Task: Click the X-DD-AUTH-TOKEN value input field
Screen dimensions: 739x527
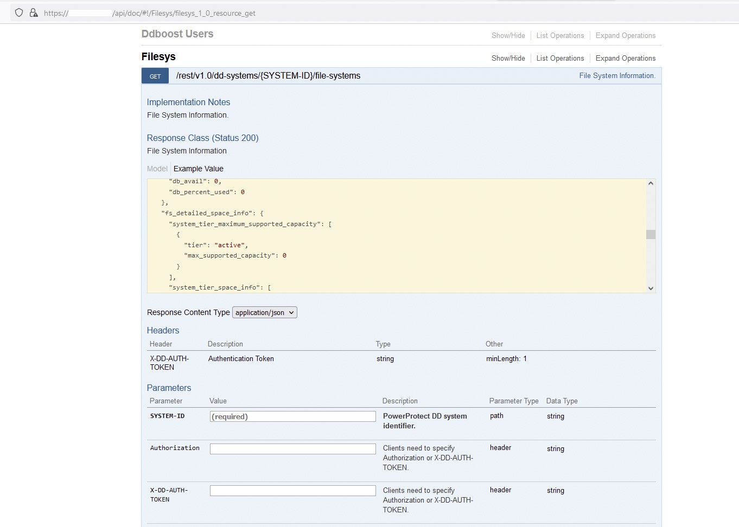Action: pyautogui.click(x=293, y=491)
